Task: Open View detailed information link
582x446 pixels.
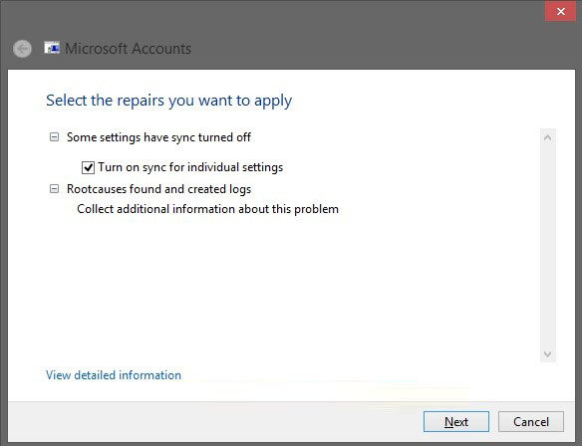Action: 114,375
